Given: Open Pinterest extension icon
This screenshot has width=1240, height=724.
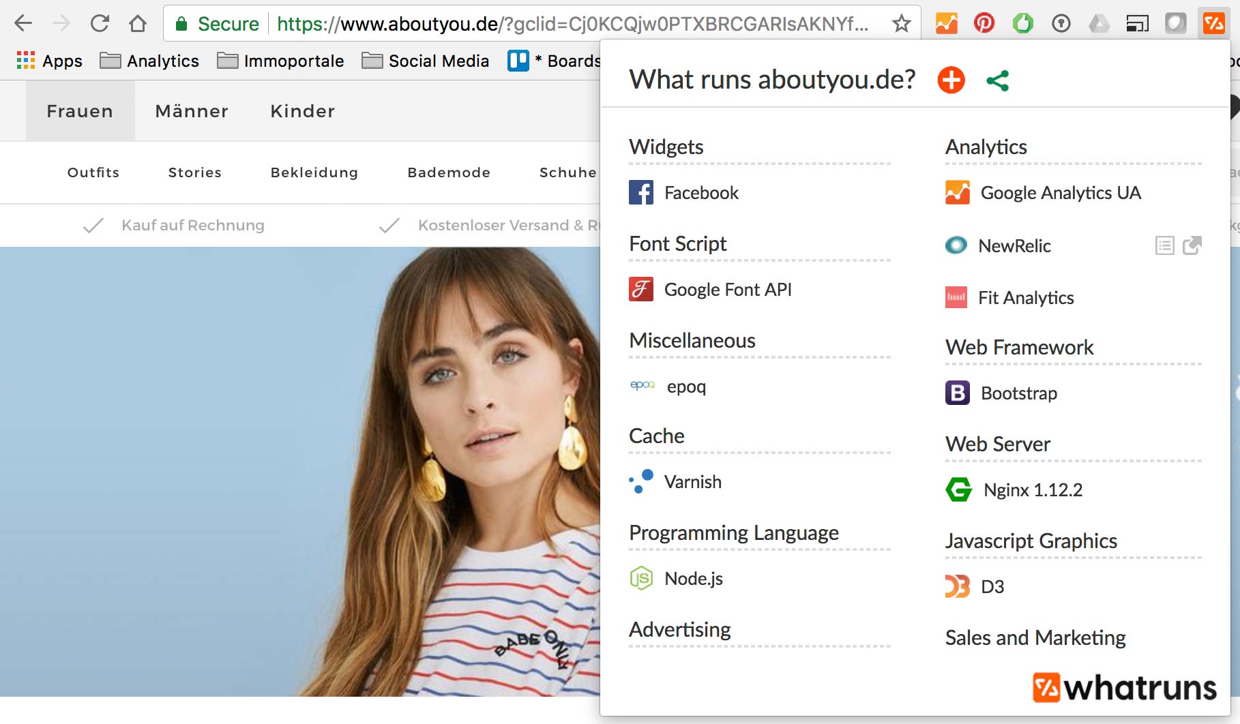Looking at the screenshot, I should click(984, 23).
